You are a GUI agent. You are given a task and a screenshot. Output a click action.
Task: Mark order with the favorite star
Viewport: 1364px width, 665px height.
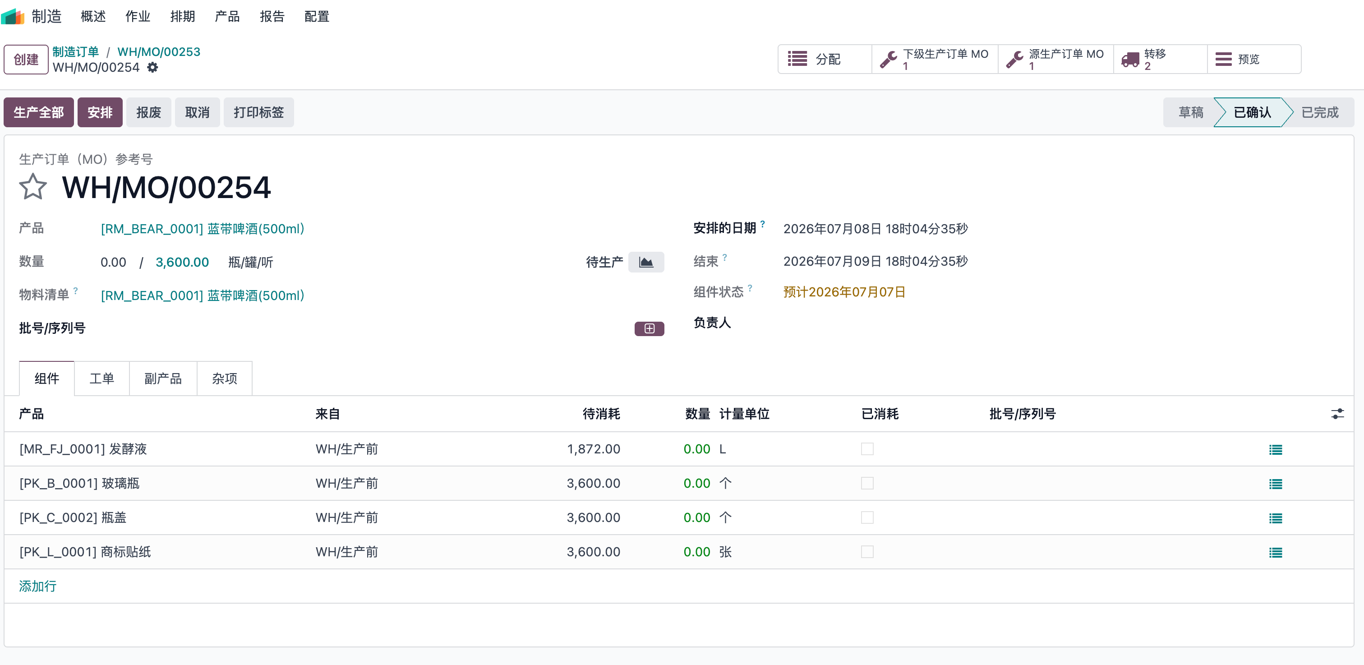coord(33,187)
